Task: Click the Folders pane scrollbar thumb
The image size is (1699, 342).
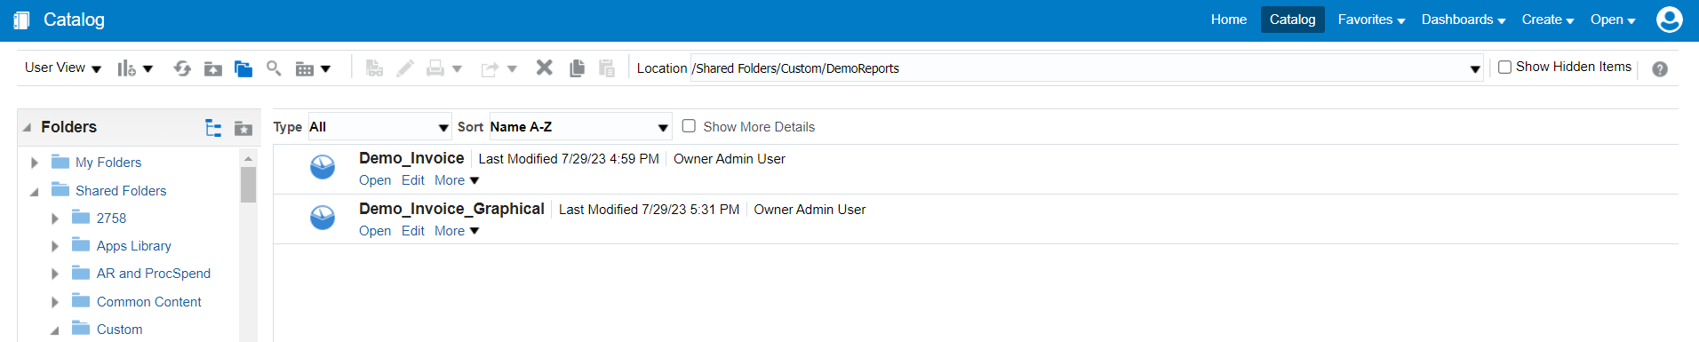Action: tap(248, 185)
